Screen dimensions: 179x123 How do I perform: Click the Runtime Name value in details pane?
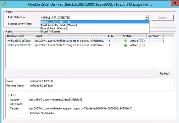coord(41,86)
